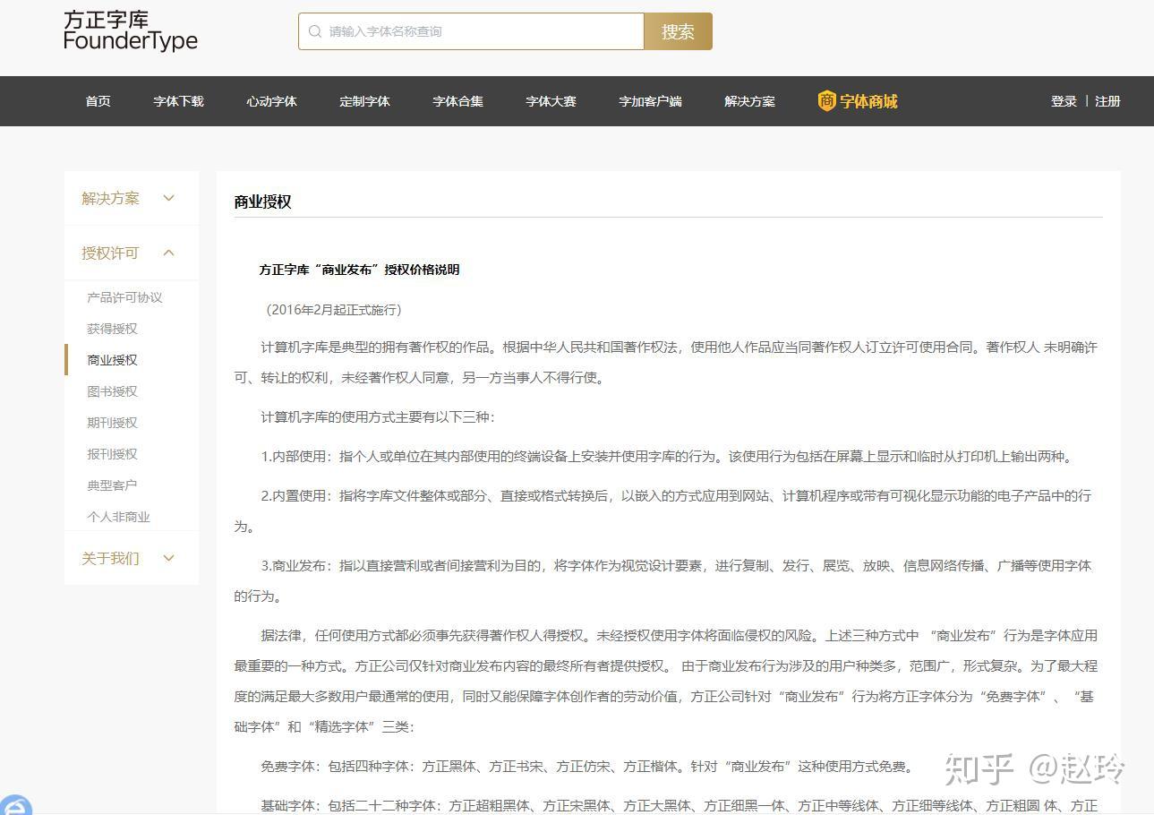The height and width of the screenshot is (815, 1154).
Task: Open 报刊授权 in sidebar
Action: 113,454
